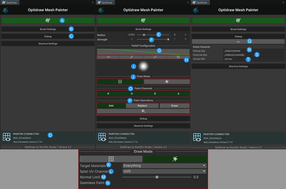Expand Shortcut Settings in the middle panel

pyautogui.click(x=143, y=126)
